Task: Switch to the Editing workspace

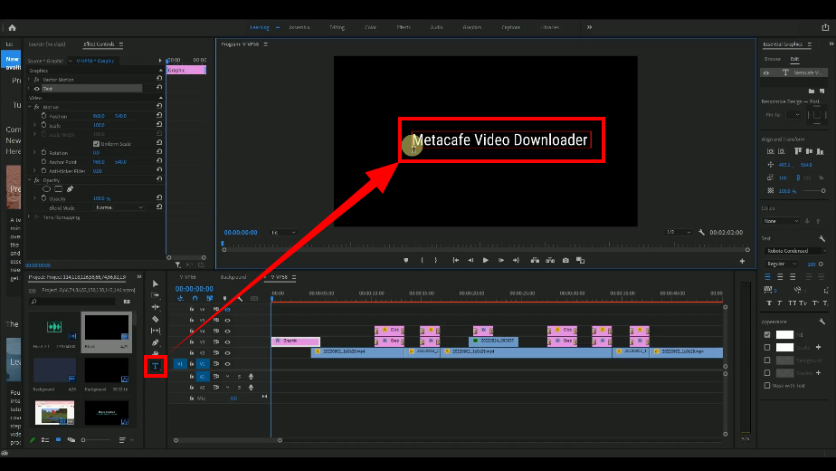Action: coord(337,27)
